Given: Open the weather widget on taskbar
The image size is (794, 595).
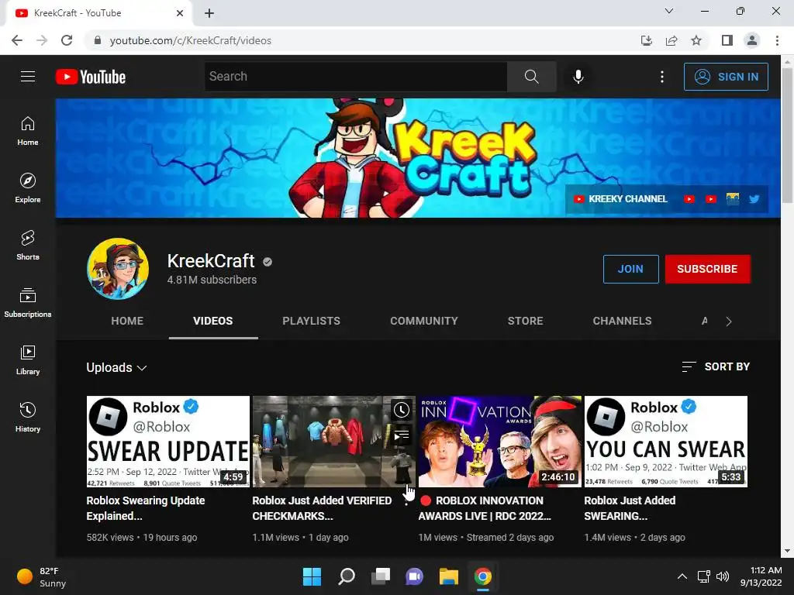Looking at the screenshot, I should click(42, 576).
